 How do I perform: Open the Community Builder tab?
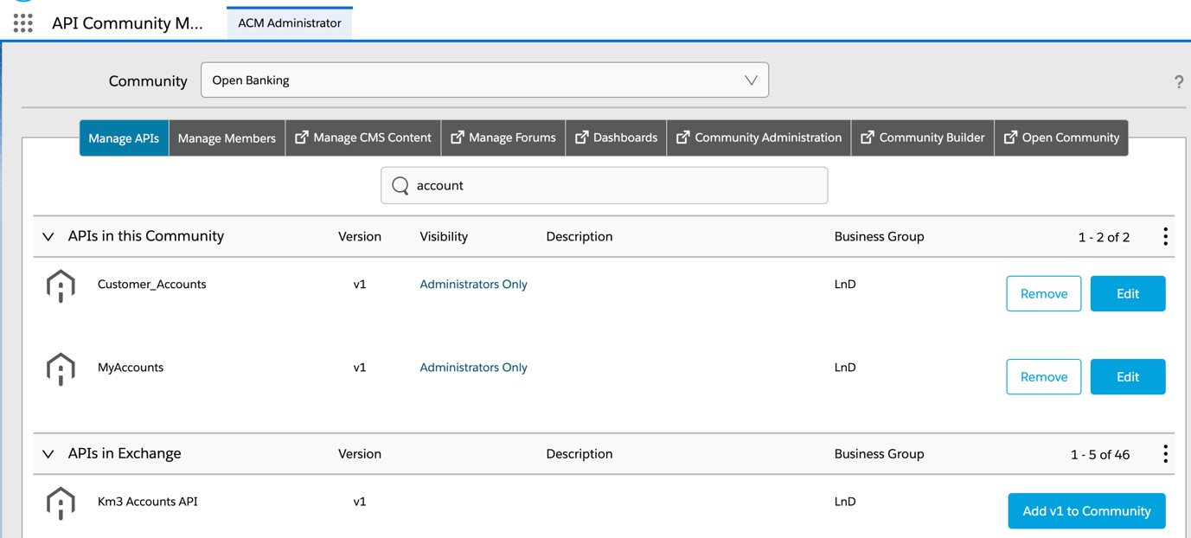(923, 138)
